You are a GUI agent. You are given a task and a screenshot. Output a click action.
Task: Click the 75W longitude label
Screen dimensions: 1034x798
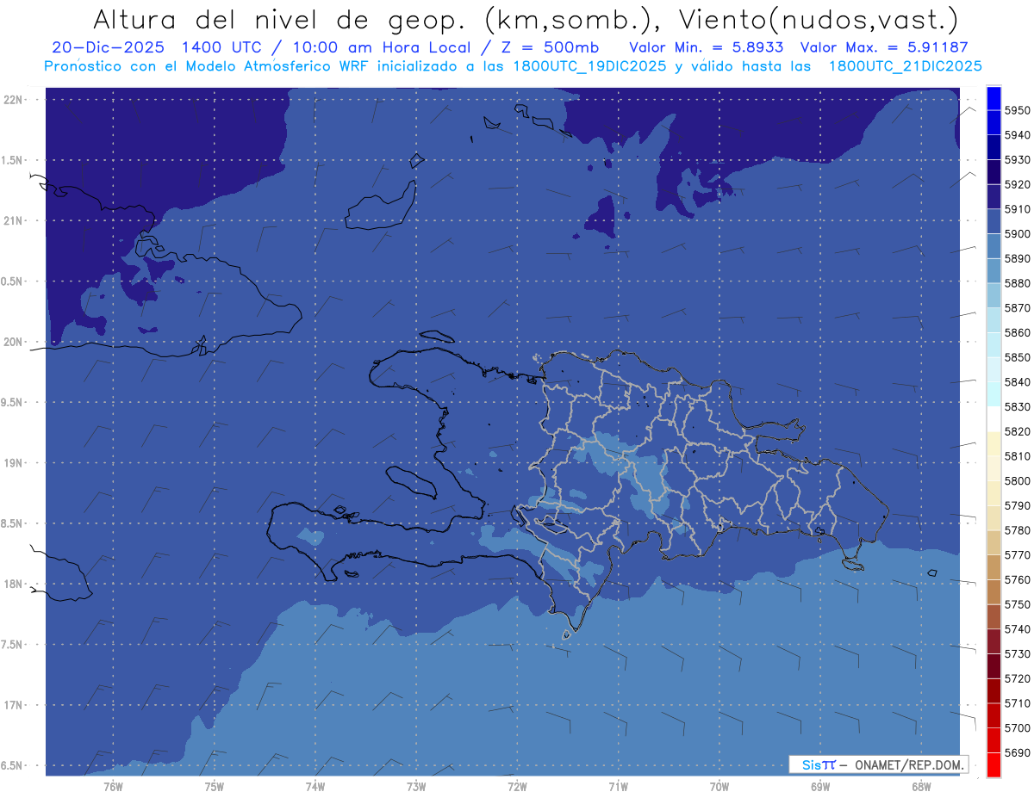point(214,787)
